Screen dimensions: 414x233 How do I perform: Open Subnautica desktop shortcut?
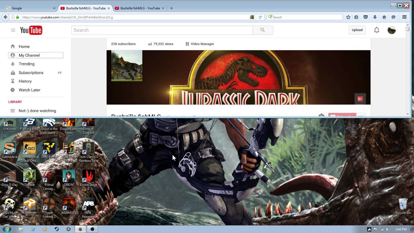pyautogui.click(x=10, y=150)
